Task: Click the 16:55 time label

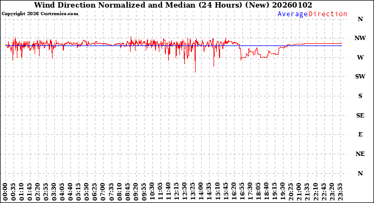Action: [241, 192]
